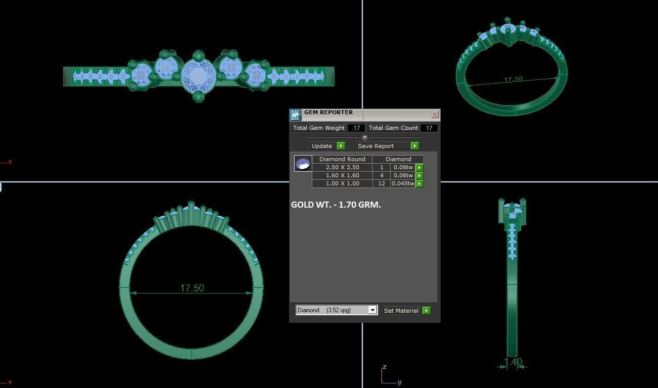The height and width of the screenshot is (388, 658).
Task: Click the 1.40 width dimension in the side view
Action: [x=513, y=362]
